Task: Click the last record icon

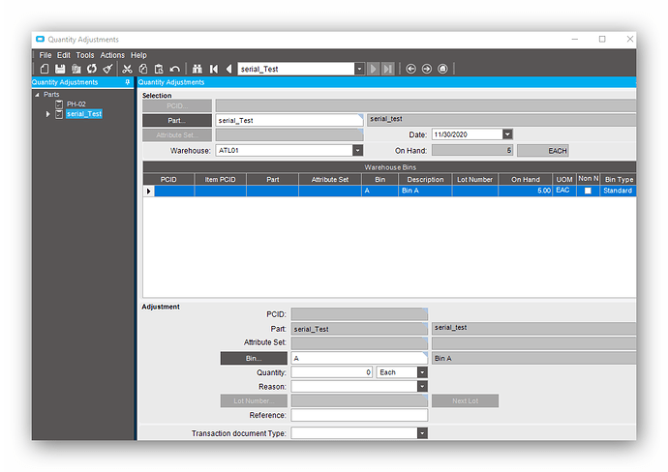Action: pyautogui.click(x=387, y=69)
